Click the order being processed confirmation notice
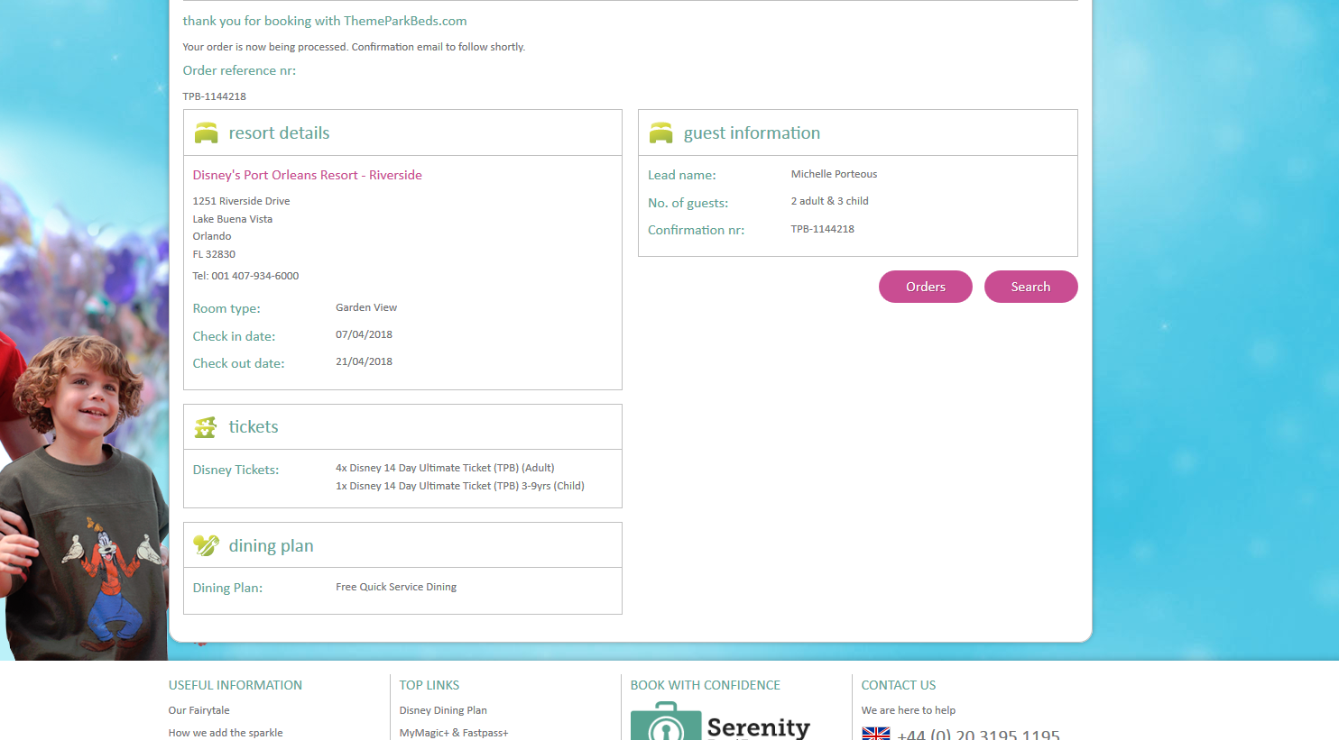This screenshot has width=1339, height=740. [x=354, y=47]
